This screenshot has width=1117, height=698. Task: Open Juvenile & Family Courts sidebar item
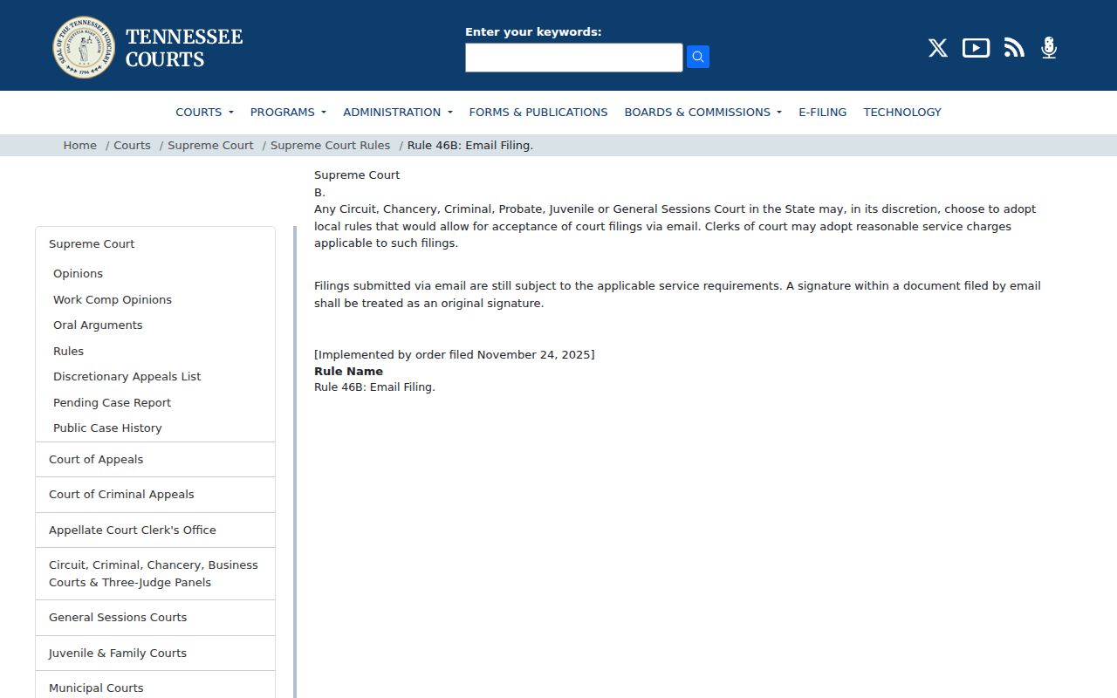click(x=155, y=654)
